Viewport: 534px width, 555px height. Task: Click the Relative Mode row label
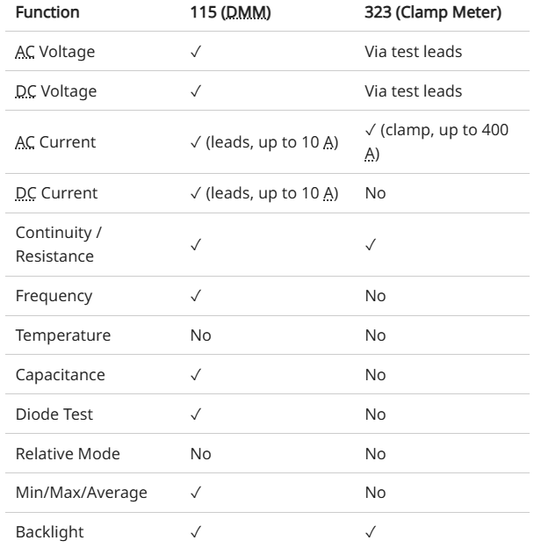click(68, 454)
